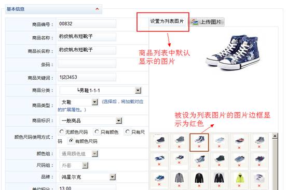The width and height of the screenshot is (287, 190).
Task: Remove the pink sneaker thumbnail with red X
Action: click(x=239, y=148)
